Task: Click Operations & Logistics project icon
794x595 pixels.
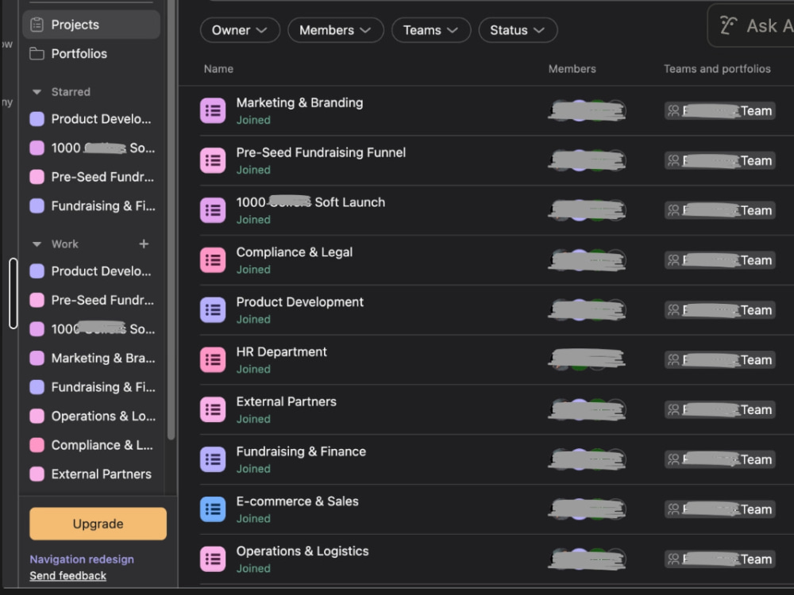Action: [x=213, y=559]
